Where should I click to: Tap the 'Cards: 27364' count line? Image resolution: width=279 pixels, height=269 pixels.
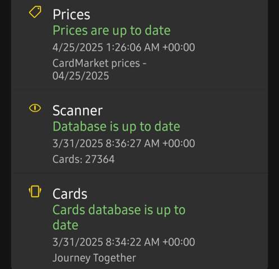coord(84,159)
